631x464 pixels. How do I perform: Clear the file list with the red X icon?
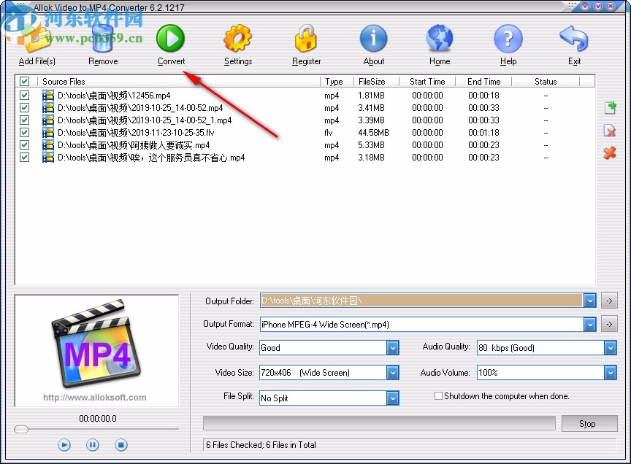(x=610, y=154)
